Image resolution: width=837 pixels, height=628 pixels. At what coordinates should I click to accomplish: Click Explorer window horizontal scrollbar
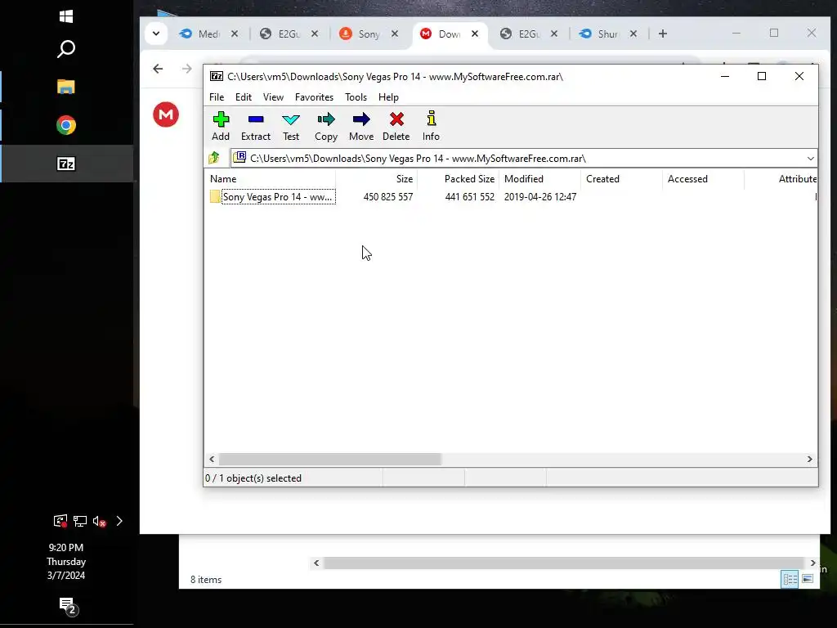tap(564, 563)
